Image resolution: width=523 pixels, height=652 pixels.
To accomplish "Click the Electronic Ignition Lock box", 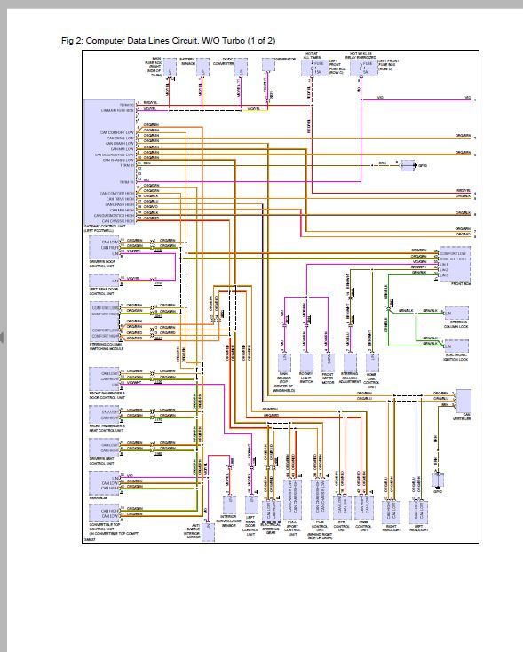I will click(456, 346).
